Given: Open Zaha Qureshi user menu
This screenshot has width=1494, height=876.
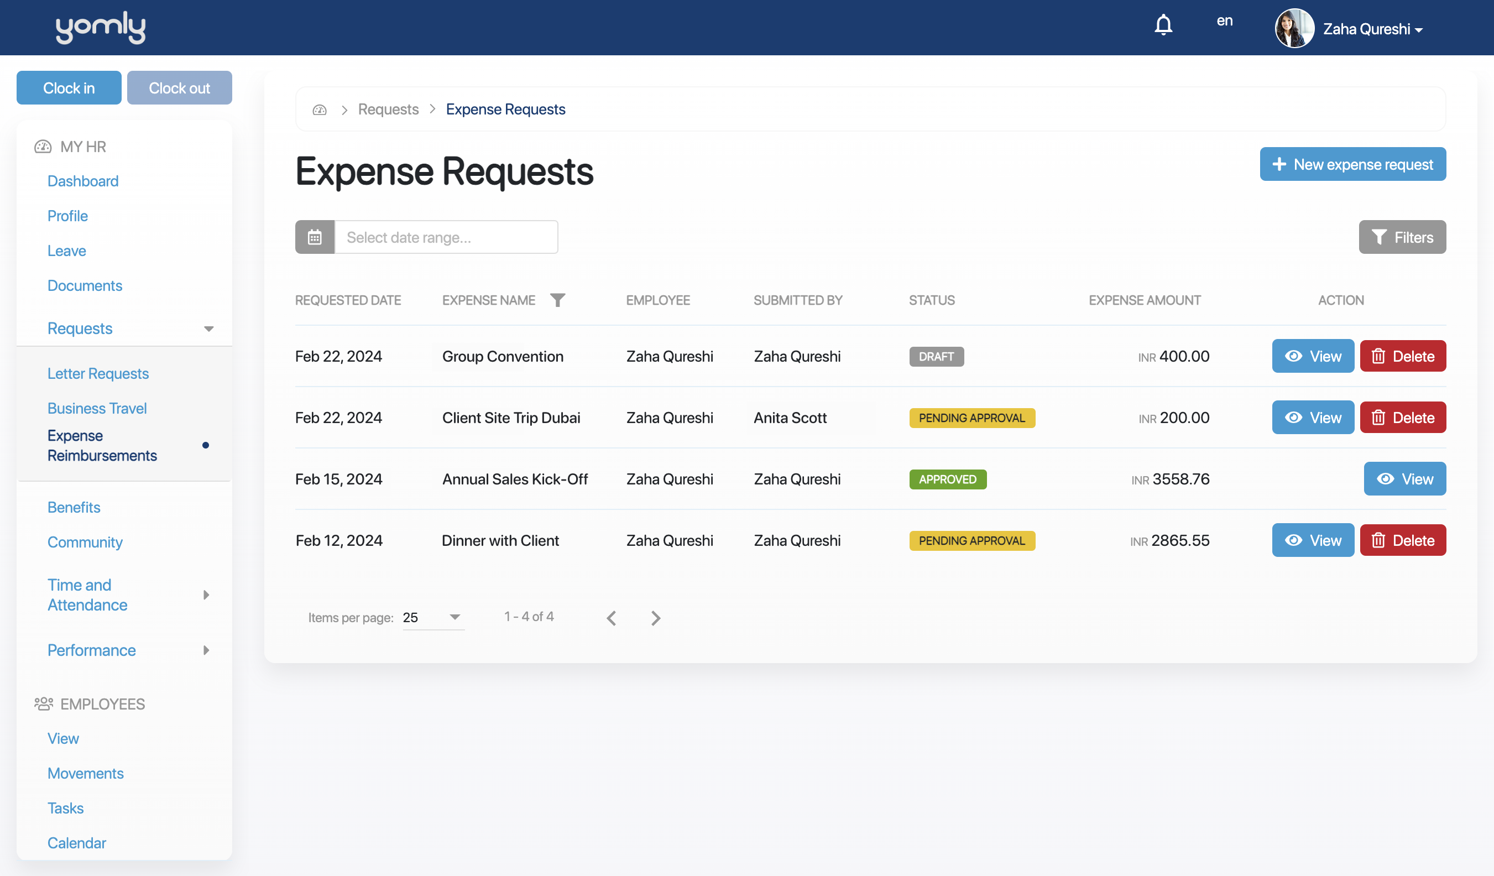Looking at the screenshot, I should [x=1372, y=29].
